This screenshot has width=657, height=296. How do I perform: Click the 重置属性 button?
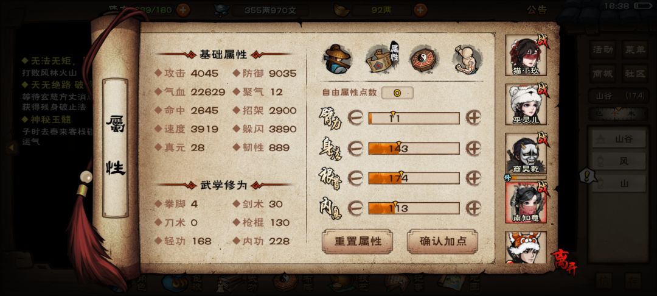[358, 242]
